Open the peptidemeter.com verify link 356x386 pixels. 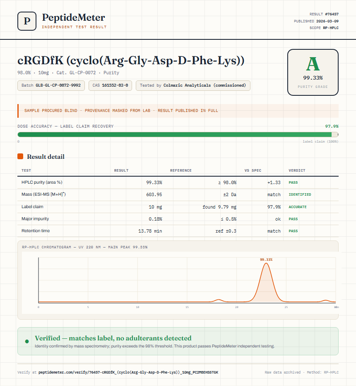[128, 372]
